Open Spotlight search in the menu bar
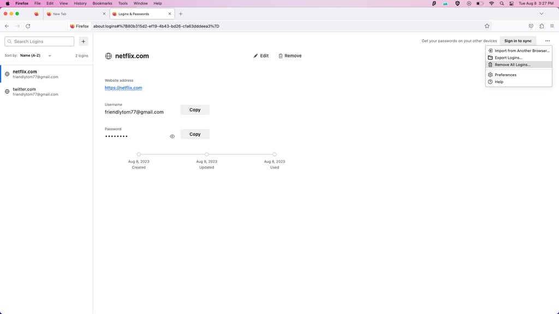Screen dimensions: 559x314 click(x=502, y=3)
